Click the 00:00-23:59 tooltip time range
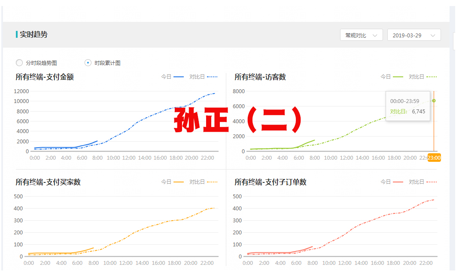456x276 pixels. (404, 101)
